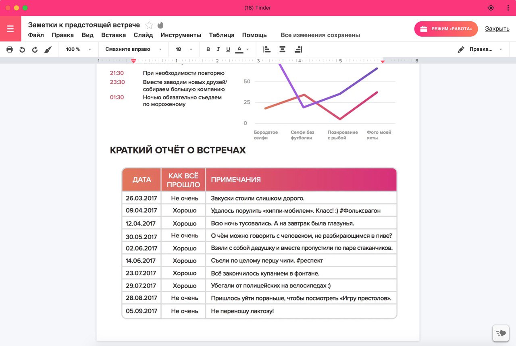This screenshot has width=516, height=346.
Task: Click chart label Позирование с рыбой
Action: 343,135
